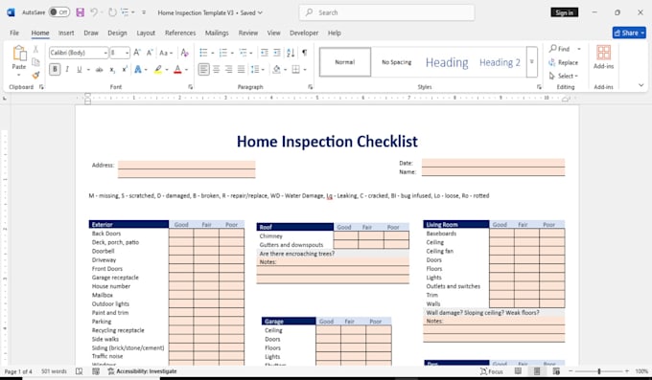Click the Save icon in title bar

click(x=81, y=12)
